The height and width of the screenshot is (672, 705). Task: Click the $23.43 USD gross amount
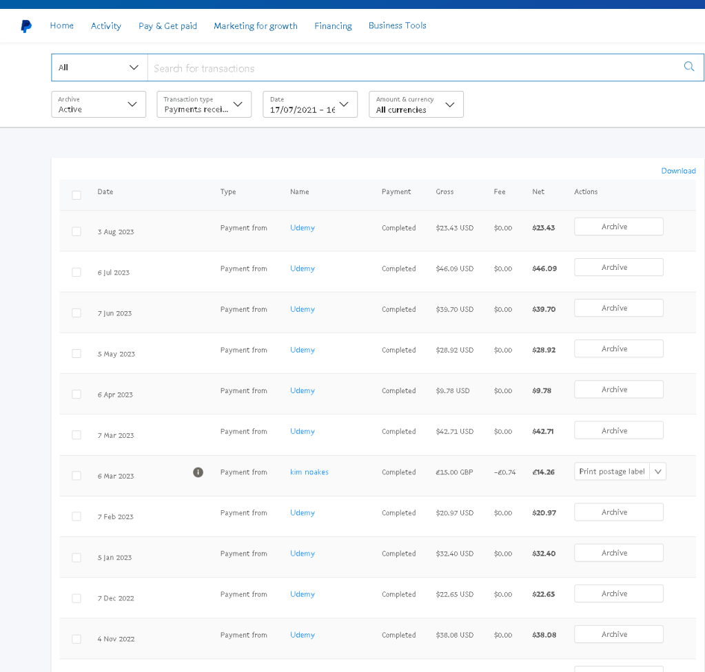click(x=455, y=228)
